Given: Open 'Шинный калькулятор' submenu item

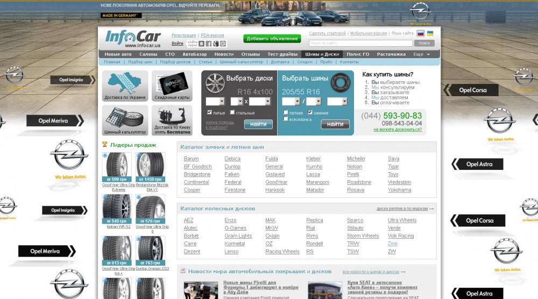Looking at the screenshot, I should coord(242,62).
